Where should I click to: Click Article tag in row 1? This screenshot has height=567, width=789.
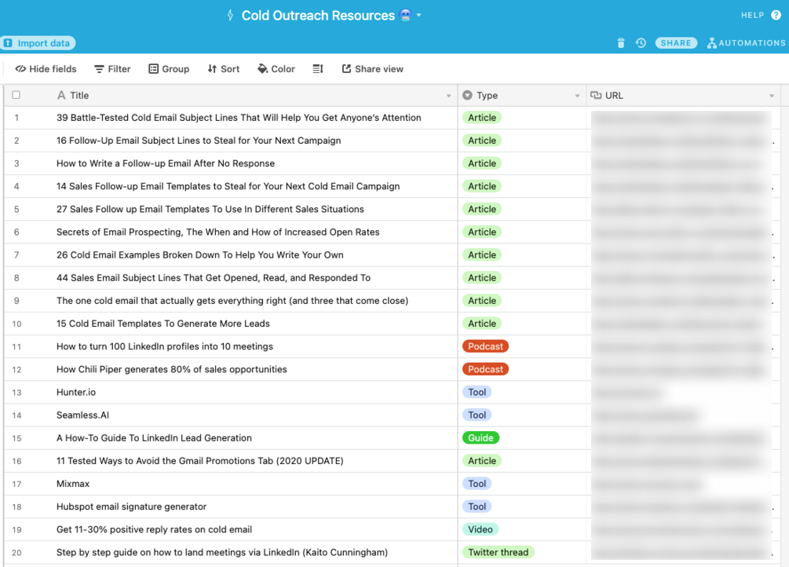(481, 118)
